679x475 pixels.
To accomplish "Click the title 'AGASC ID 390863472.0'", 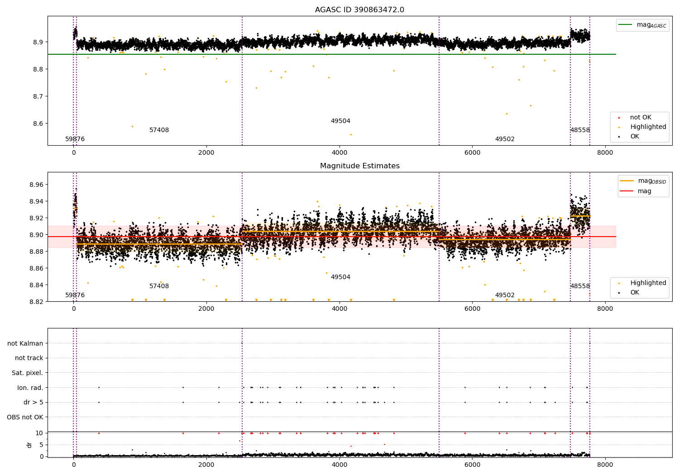I will click(359, 10).
